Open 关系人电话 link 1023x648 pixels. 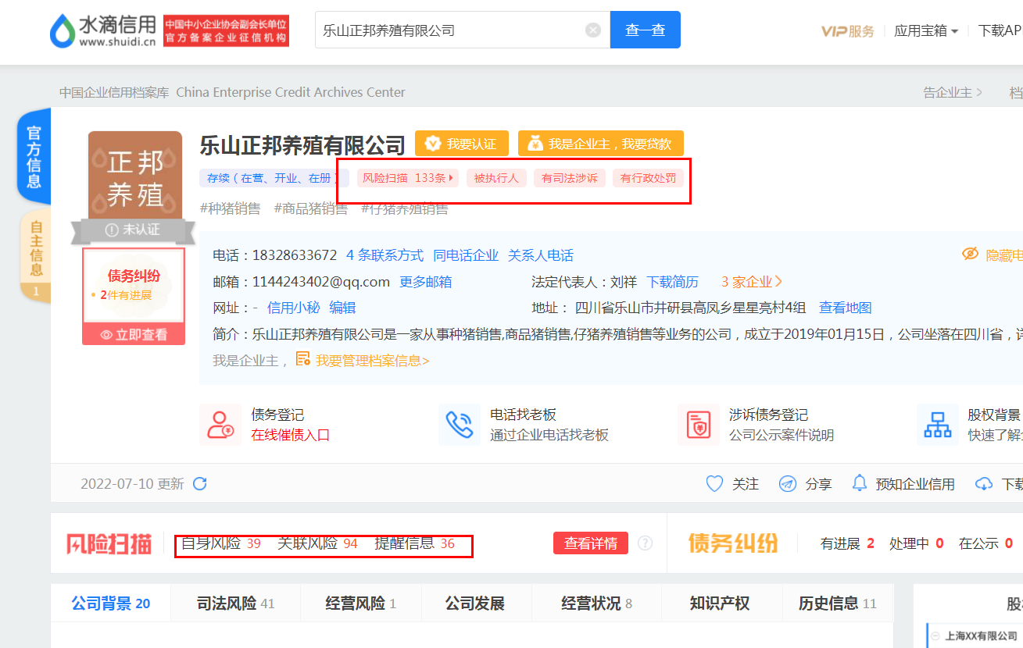pyautogui.click(x=541, y=255)
